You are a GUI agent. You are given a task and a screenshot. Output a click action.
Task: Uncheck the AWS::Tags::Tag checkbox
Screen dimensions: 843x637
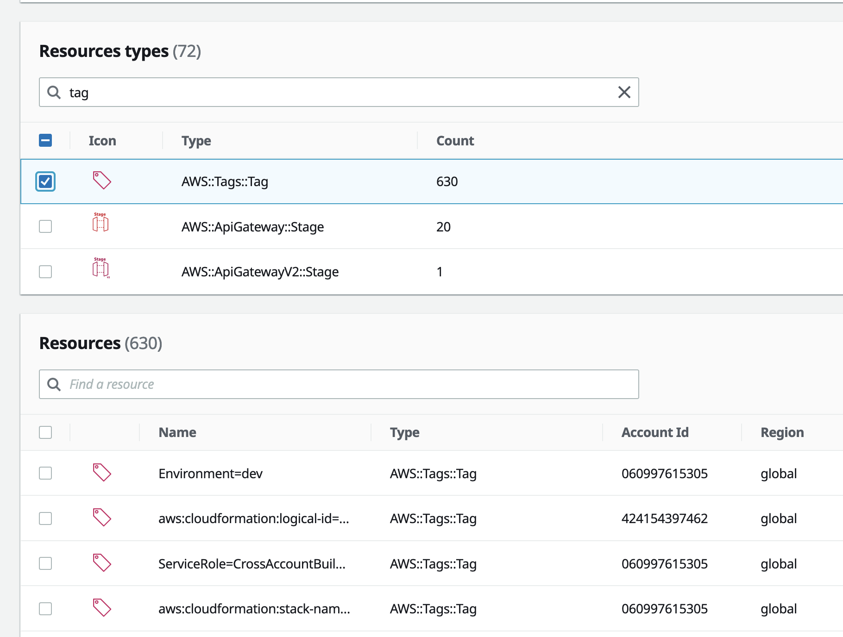pos(45,181)
